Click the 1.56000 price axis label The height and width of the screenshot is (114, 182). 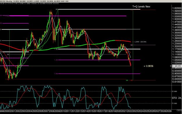[x=177, y=14]
